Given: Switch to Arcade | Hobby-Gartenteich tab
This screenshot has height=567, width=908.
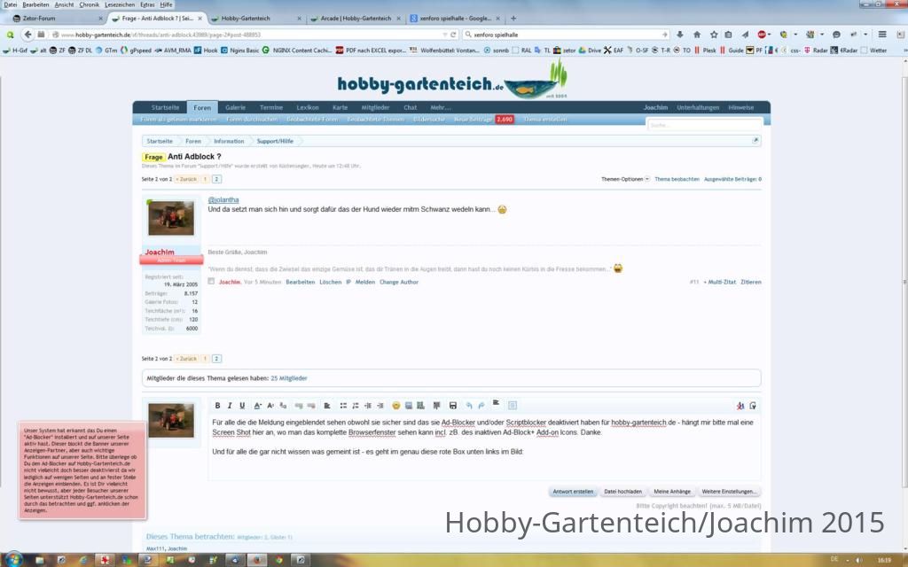Looking at the screenshot, I should click(x=356, y=19).
